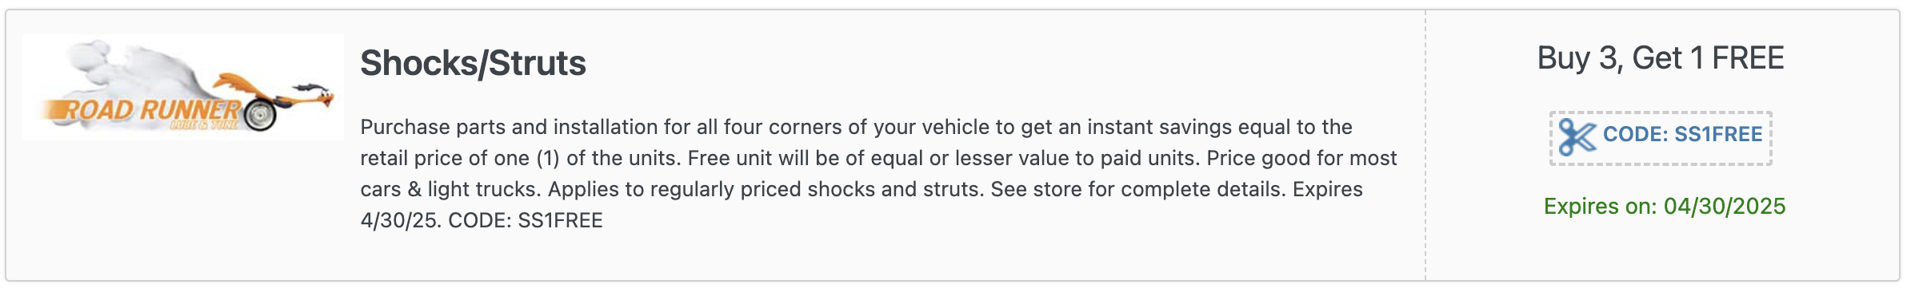Click the blue CODE: SS1FREE coupon button
The image size is (1907, 292).
point(1661,138)
